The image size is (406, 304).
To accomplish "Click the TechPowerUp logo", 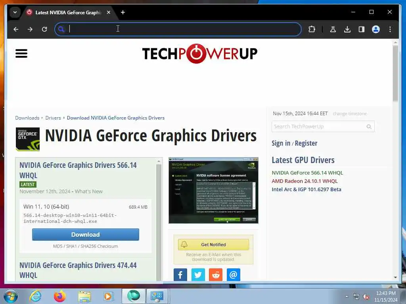I will (200, 53).
